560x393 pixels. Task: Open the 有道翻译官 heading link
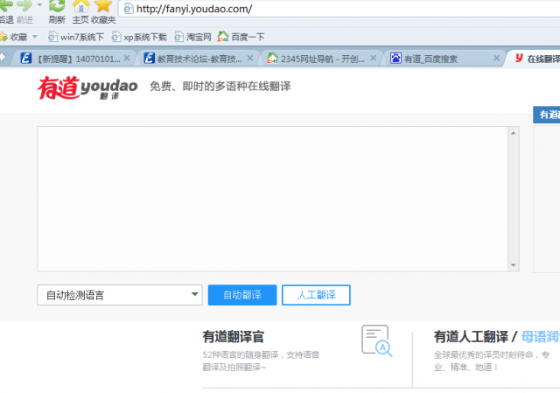234,337
